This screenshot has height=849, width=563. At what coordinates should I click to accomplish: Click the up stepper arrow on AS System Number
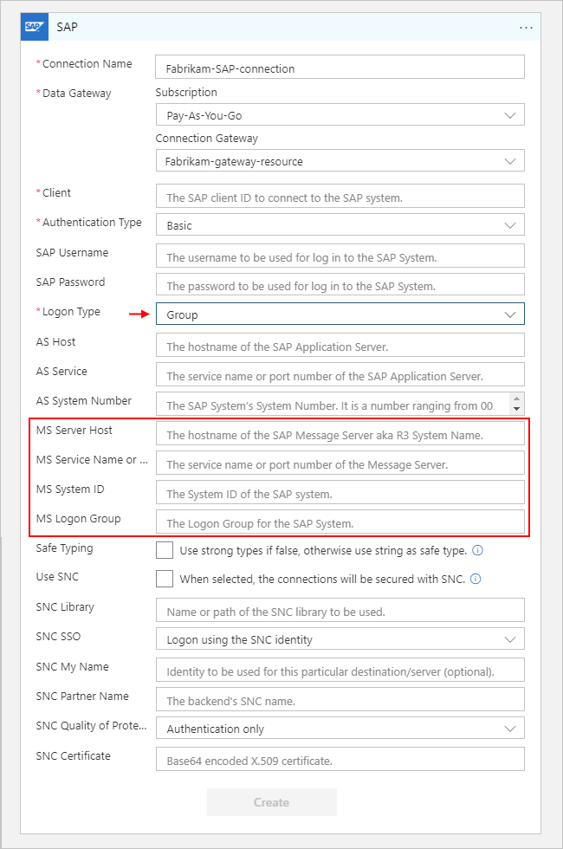pos(517,399)
